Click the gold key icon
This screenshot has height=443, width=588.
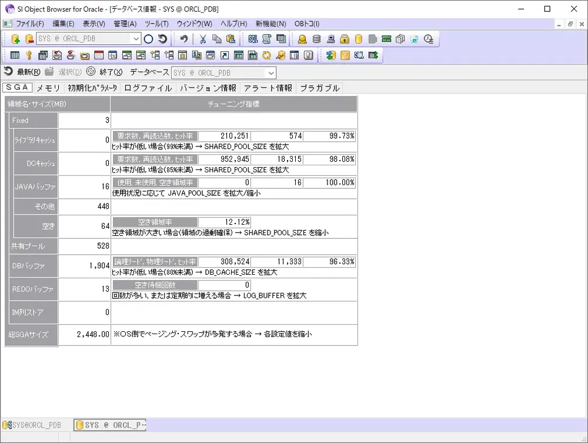tap(29, 55)
